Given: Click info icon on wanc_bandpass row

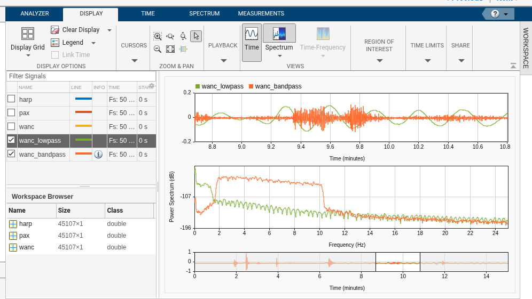Looking at the screenshot, I should coord(98,155).
